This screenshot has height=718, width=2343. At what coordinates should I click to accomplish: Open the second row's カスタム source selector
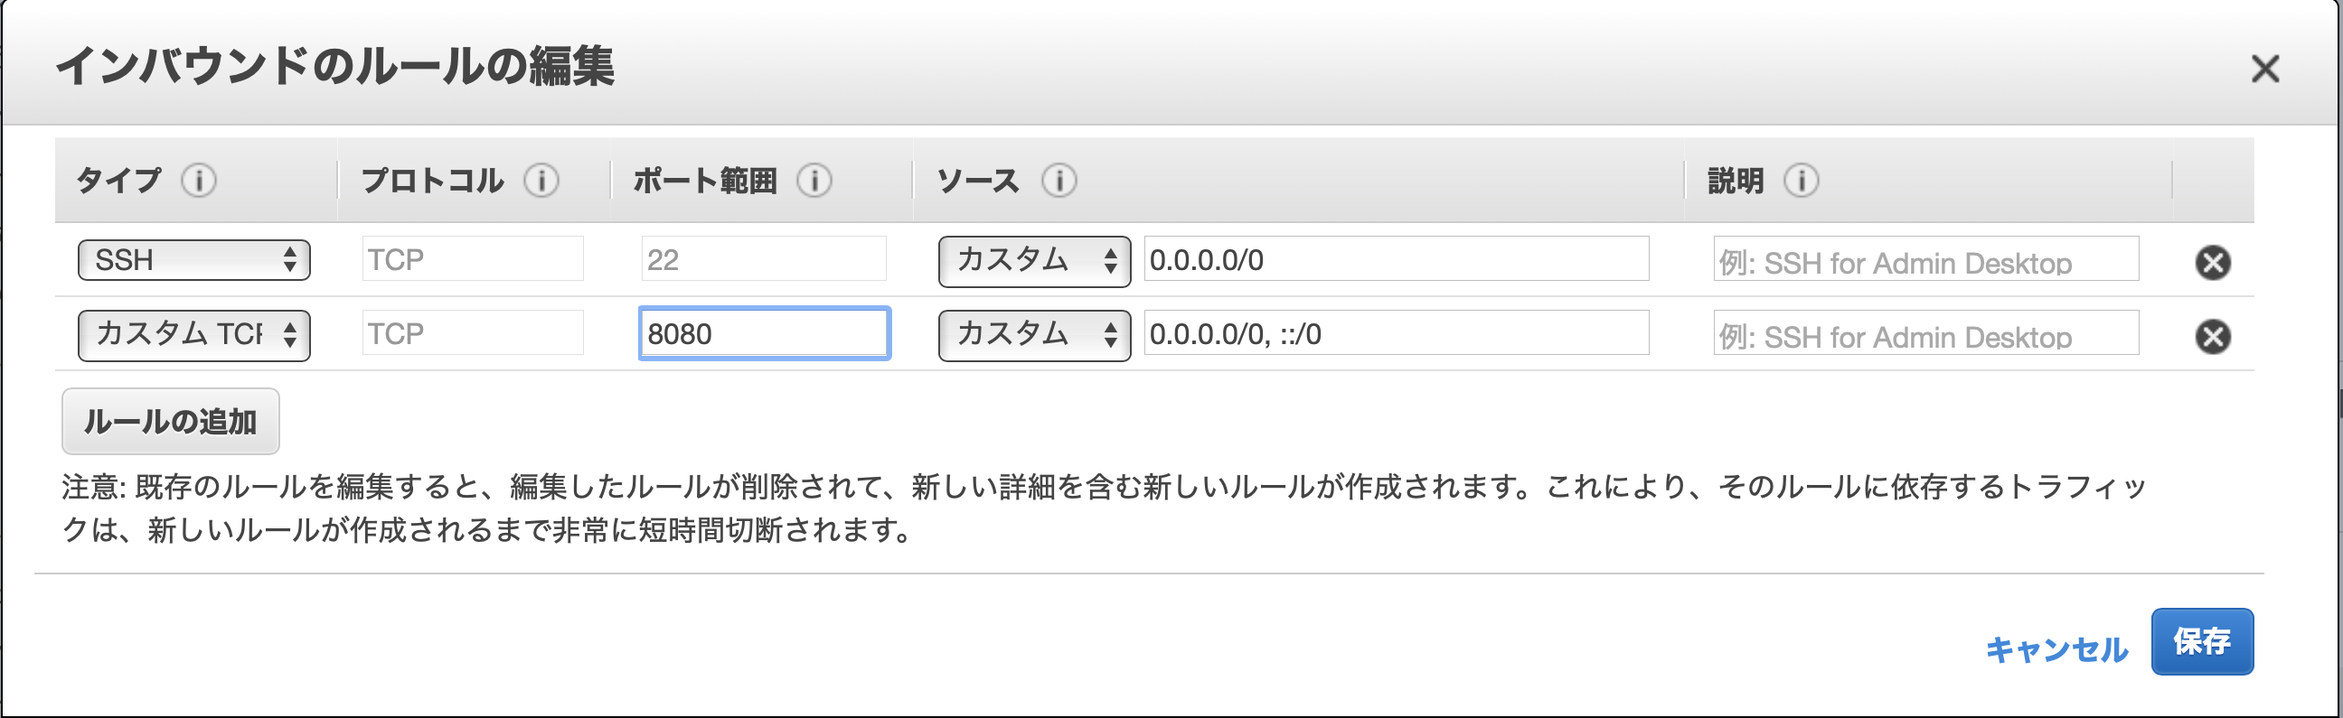[x=1033, y=334]
